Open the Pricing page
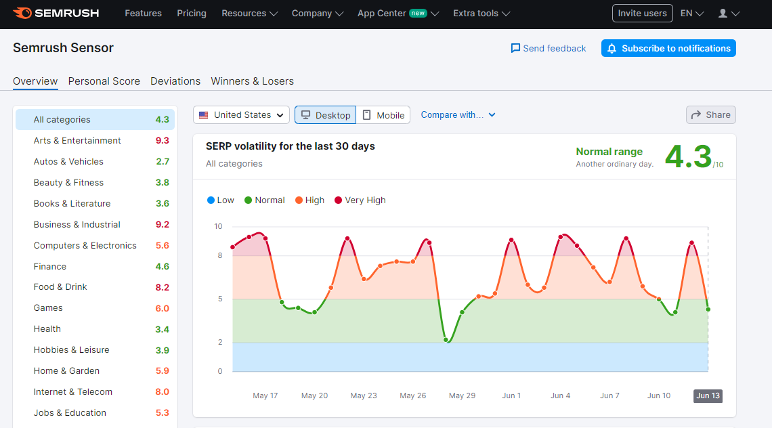Viewport: 772px width, 428px height. (x=192, y=14)
